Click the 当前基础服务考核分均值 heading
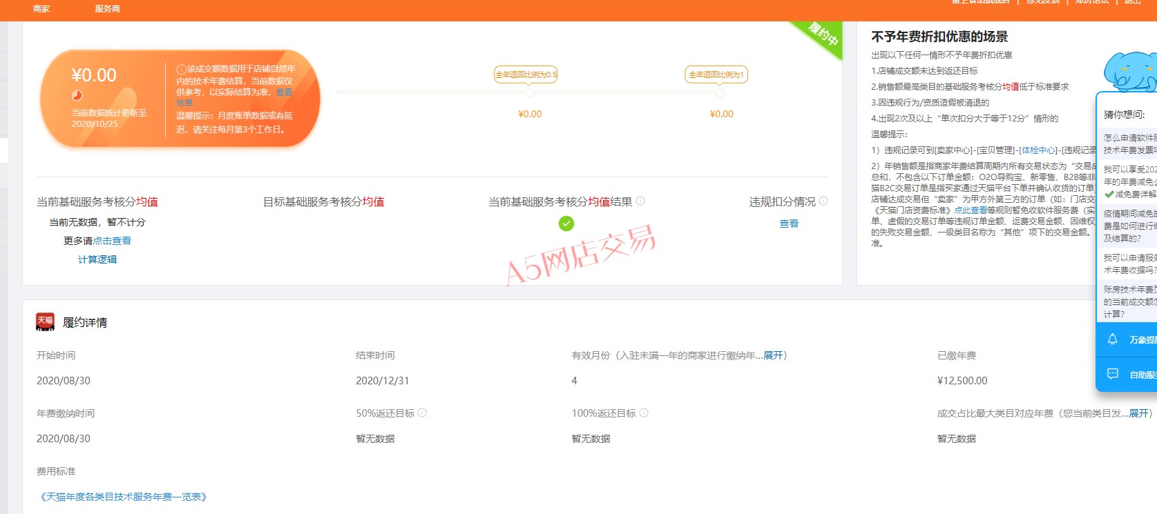1157x514 pixels. tap(97, 201)
